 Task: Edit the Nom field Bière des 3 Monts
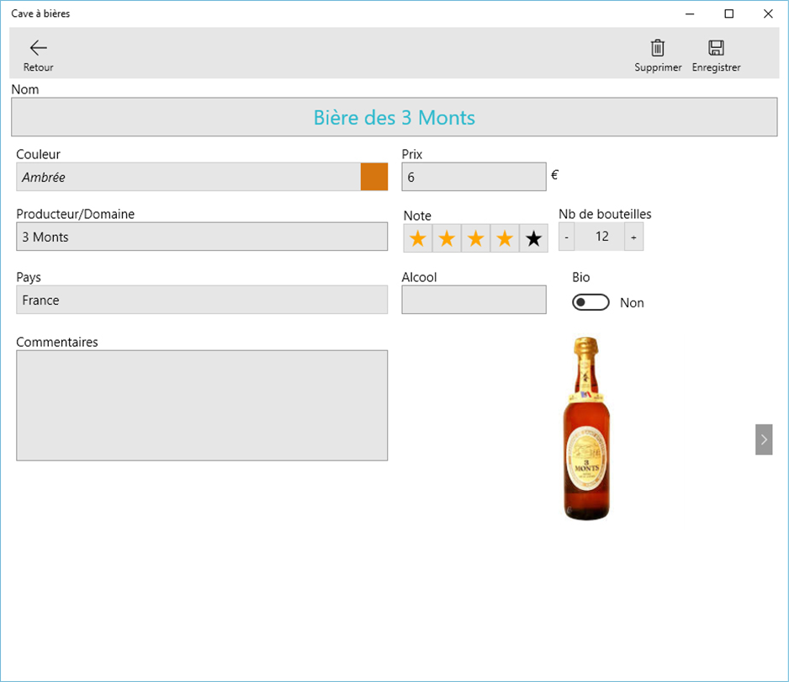[x=394, y=117]
